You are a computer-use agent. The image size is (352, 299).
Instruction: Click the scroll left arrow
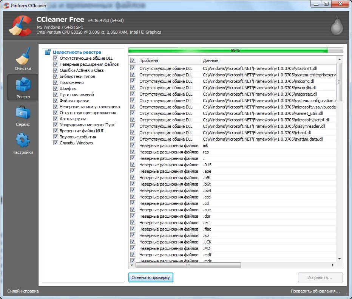tap(132, 265)
